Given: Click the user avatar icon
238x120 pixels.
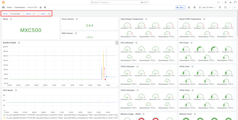Looking at the screenshot, I should pos(235,2).
